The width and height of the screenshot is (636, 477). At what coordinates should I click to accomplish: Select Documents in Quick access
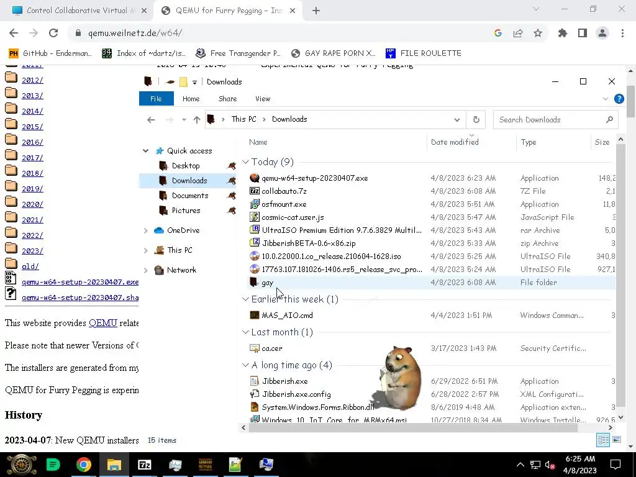(190, 196)
